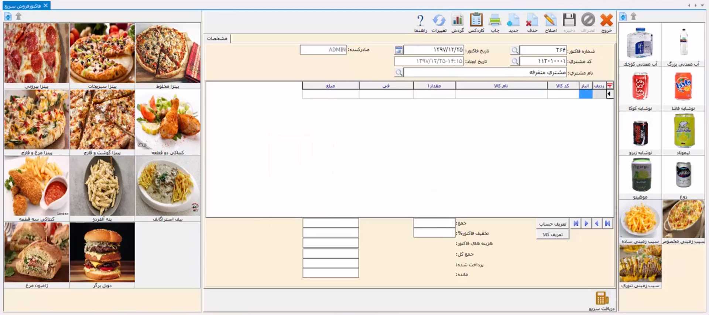Click the Print (چاپ) toolbar icon
709x315 pixels.
pos(495,22)
